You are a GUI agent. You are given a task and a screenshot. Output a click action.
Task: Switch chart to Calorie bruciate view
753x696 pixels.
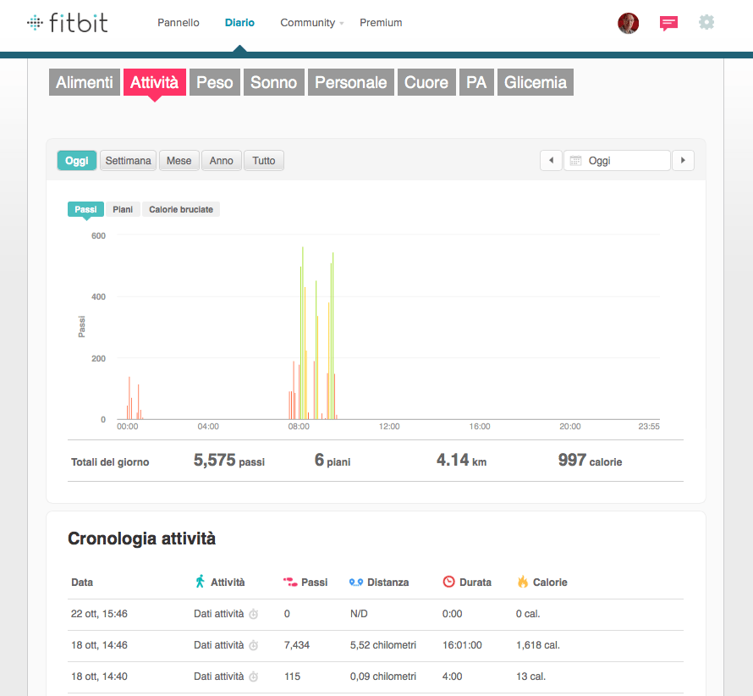[x=181, y=209]
